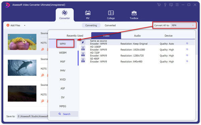Expand the Add Files dropdown arrow

25,25
